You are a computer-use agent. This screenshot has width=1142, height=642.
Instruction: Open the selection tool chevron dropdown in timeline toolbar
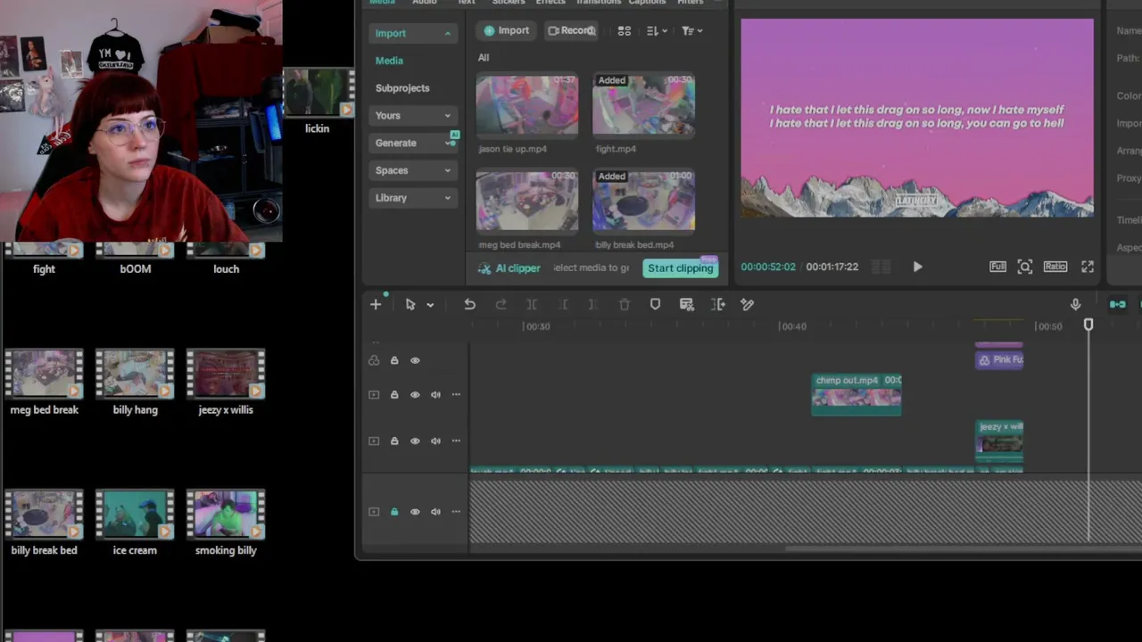430,305
